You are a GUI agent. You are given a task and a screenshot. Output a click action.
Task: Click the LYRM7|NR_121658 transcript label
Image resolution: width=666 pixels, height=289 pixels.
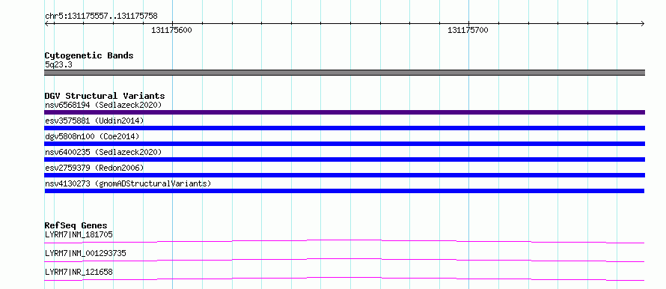pos(79,272)
